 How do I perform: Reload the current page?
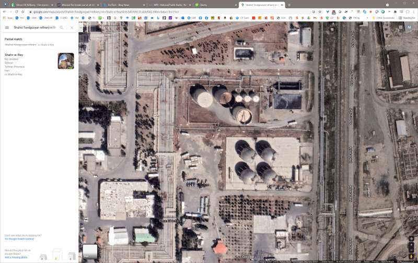17,11
